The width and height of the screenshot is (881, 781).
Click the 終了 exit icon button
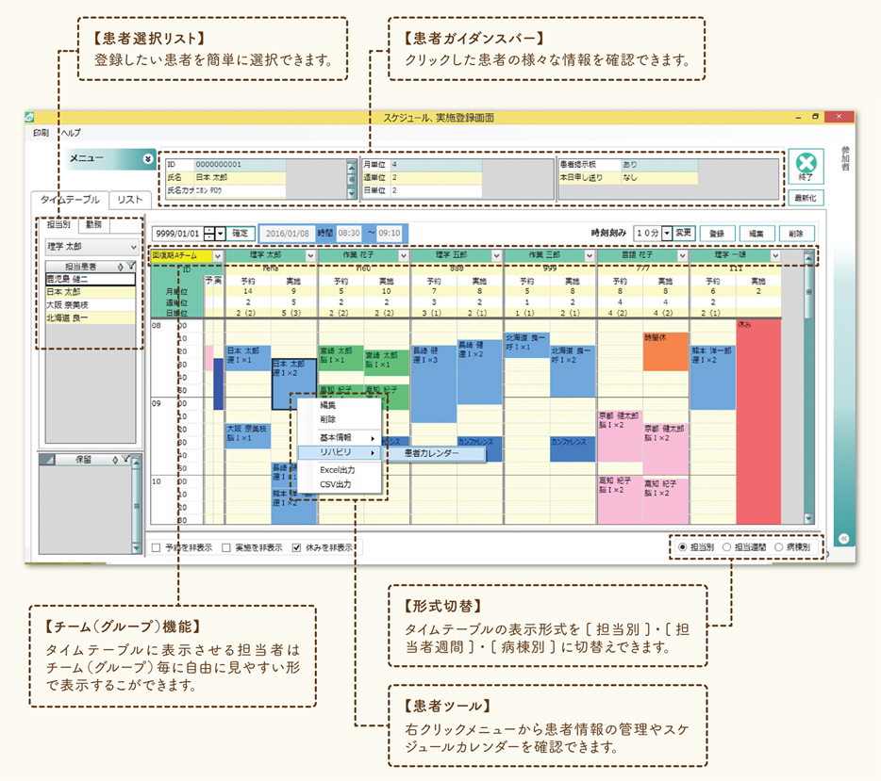tap(806, 166)
